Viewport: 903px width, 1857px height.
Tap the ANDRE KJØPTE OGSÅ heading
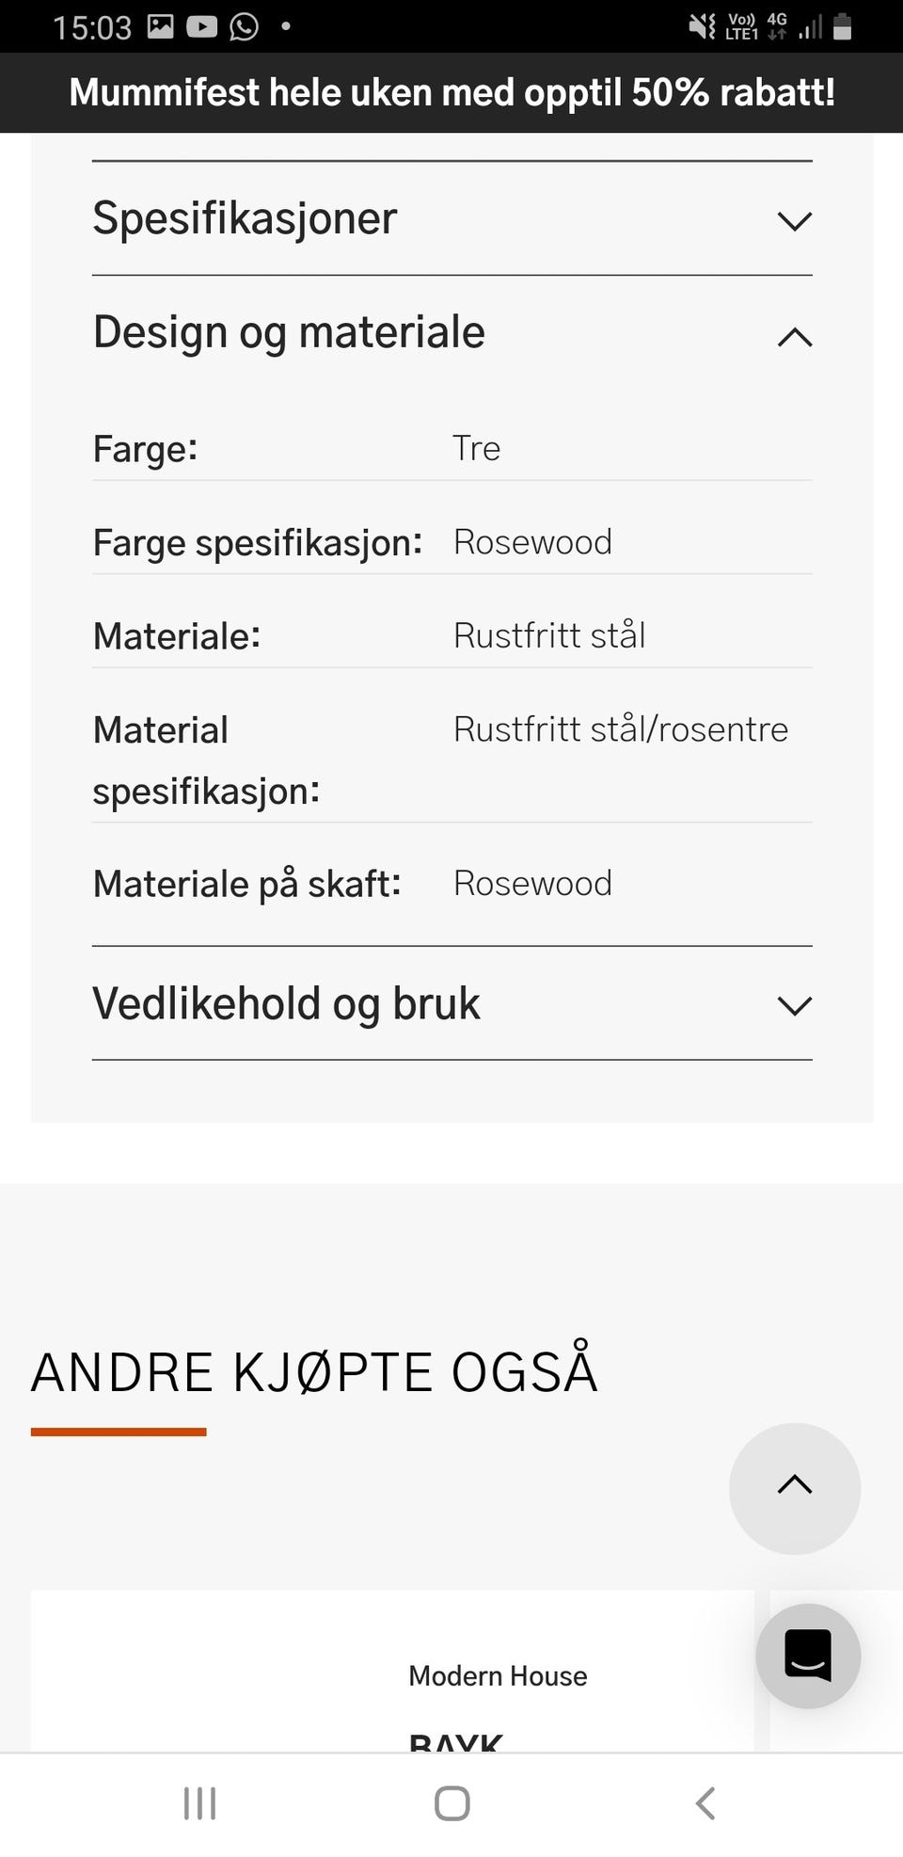pyautogui.click(x=315, y=1371)
